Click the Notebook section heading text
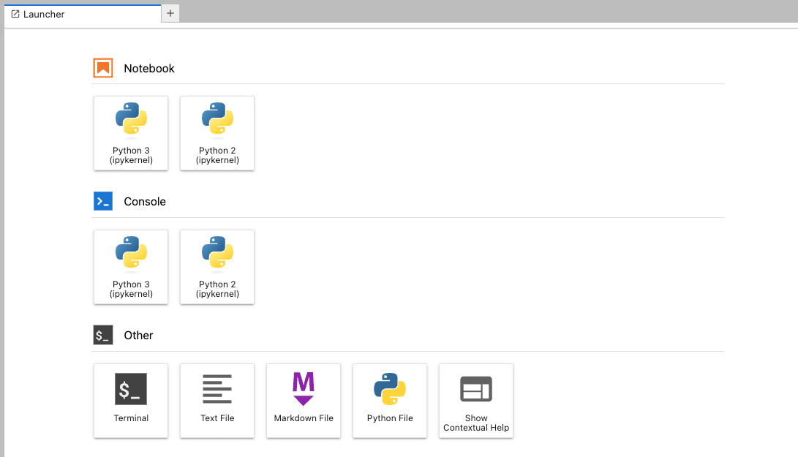 [149, 69]
